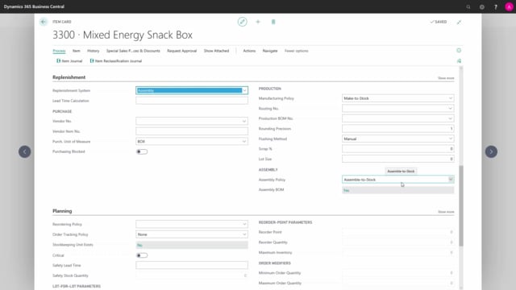Open the Assembly Policy dropdown
The image size is (516, 290).
(397, 180)
